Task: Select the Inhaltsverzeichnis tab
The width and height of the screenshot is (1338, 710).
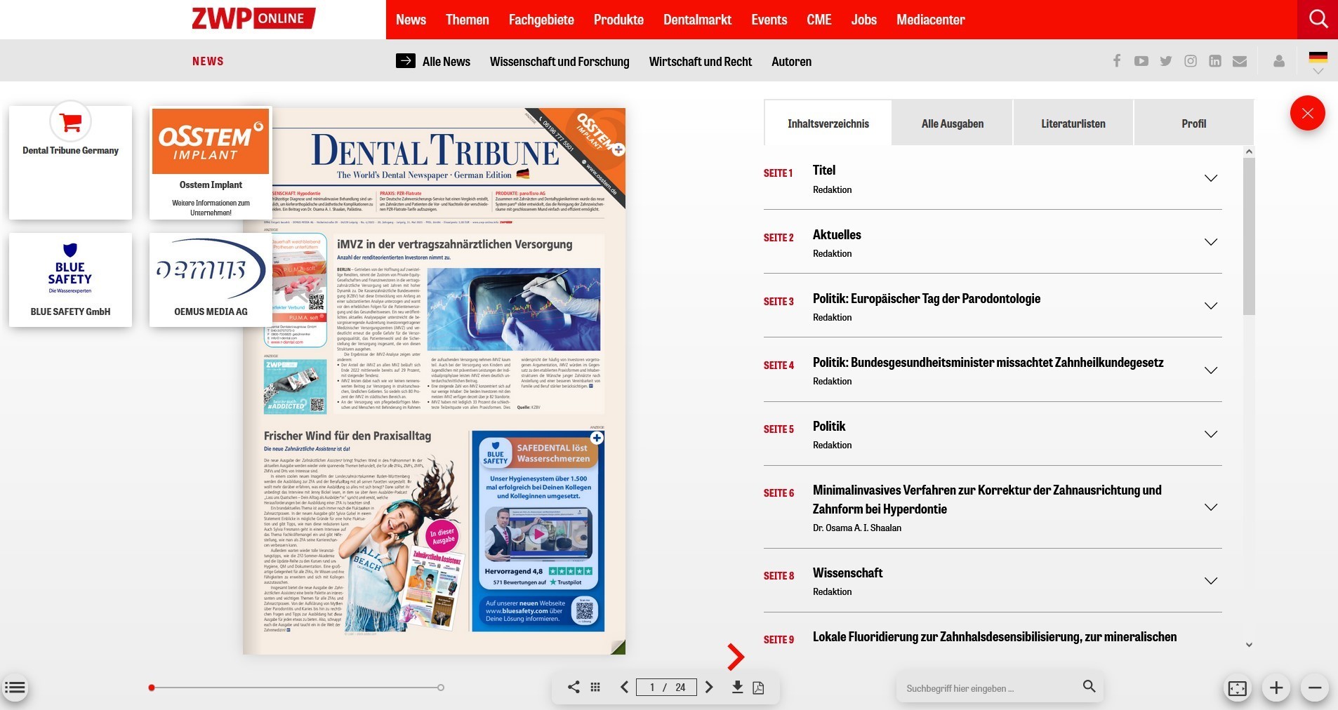Action: 828,123
